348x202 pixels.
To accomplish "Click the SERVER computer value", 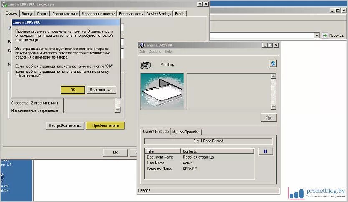I will 190,169.
